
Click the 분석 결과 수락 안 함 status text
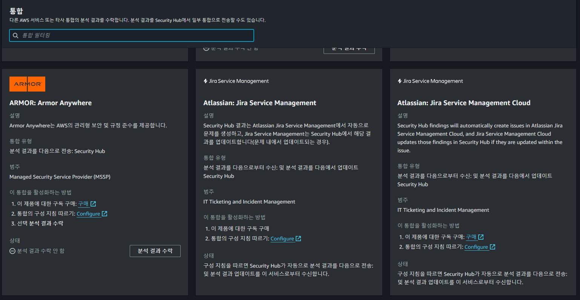tap(40, 251)
